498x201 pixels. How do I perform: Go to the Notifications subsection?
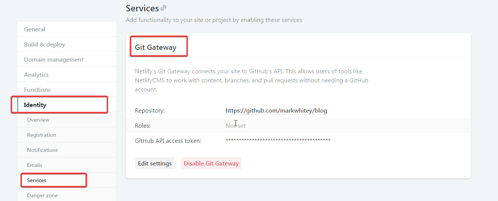tap(67, 150)
